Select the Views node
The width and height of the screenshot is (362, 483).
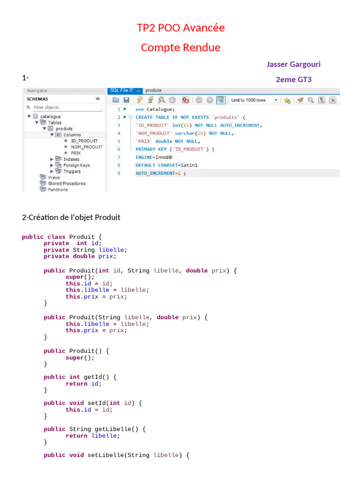[54, 177]
